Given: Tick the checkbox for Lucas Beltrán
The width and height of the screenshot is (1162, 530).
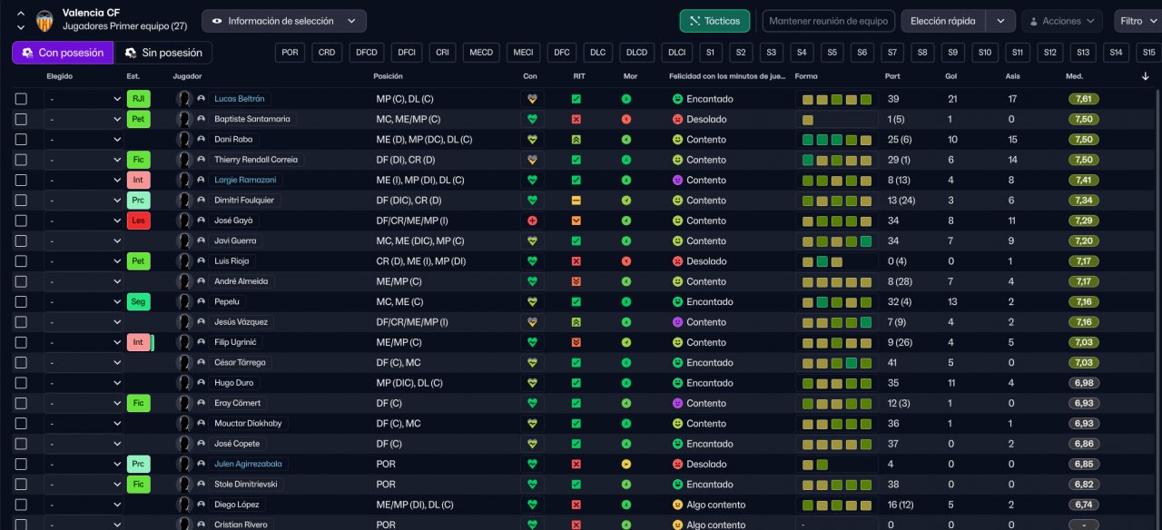Looking at the screenshot, I should [x=21, y=99].
